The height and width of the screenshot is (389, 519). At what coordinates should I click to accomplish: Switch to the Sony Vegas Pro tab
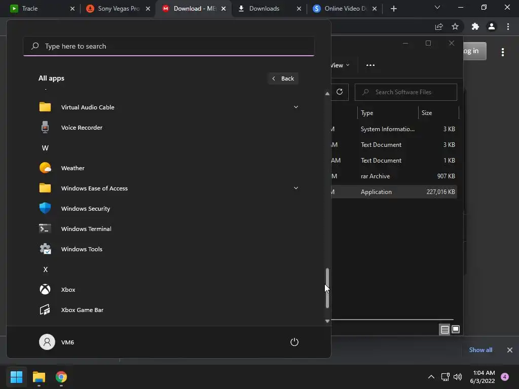(x=119, y=9)
